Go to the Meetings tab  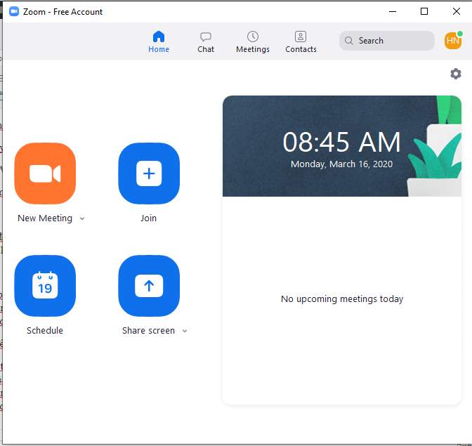[x=253, y=42]
